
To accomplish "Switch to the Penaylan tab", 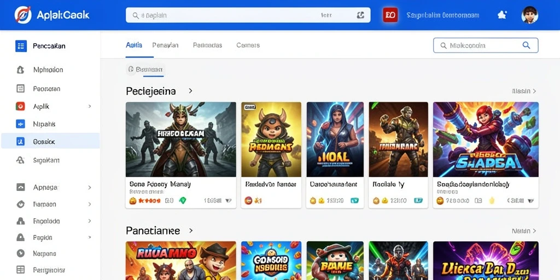I will [165, 45].
